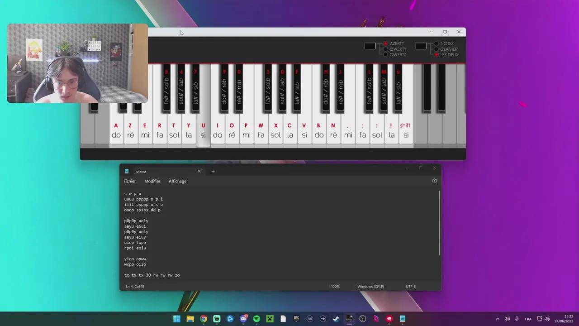
Task: Add a new Notepad tab
Action: pos(213,171)
